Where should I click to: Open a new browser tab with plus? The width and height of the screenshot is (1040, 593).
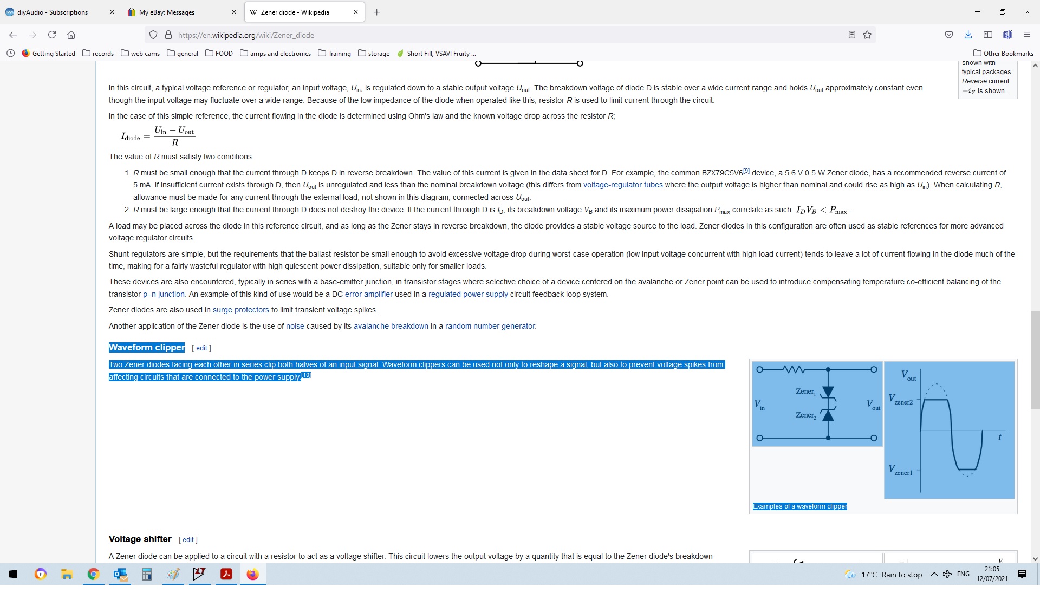coord(377,12)
